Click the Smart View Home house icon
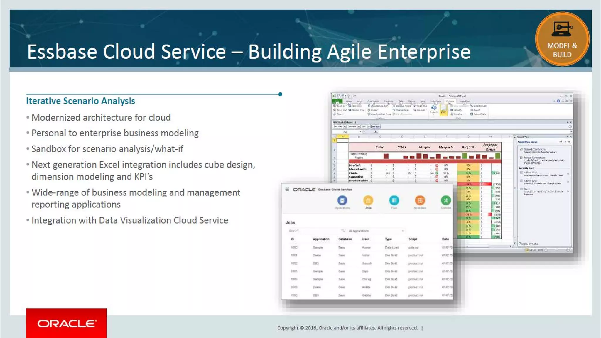601x338 pixels. pos(561,142)
